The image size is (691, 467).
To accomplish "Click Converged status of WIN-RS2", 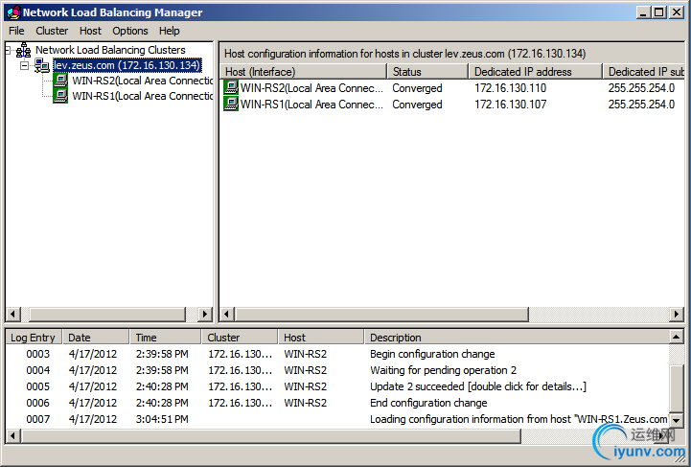I will click(x=417, y=88).
